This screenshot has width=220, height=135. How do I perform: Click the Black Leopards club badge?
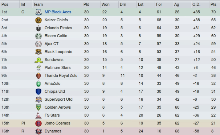point(38,52)
